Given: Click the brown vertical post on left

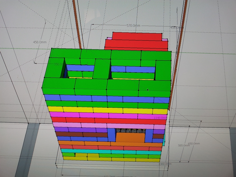Looking at the screenshot, I should coord(77,24).
